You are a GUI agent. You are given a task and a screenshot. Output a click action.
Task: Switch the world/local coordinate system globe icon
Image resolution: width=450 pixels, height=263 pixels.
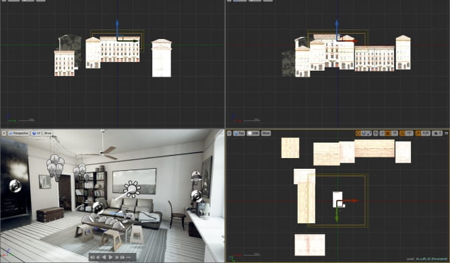pyautogui.click(x=376, y=133)
